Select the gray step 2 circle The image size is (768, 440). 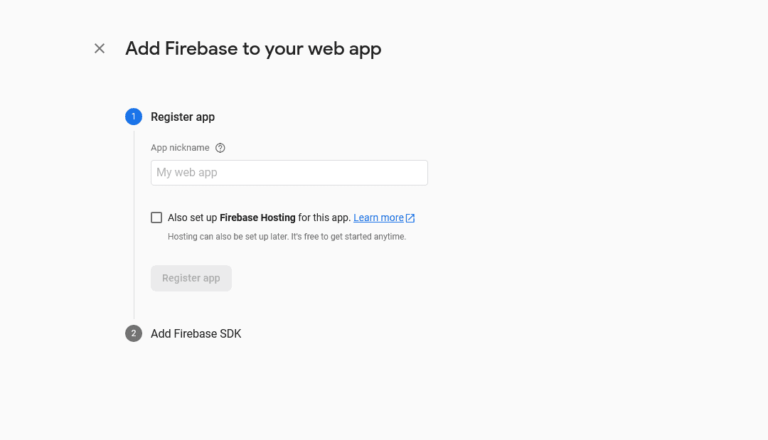point(134,333)
